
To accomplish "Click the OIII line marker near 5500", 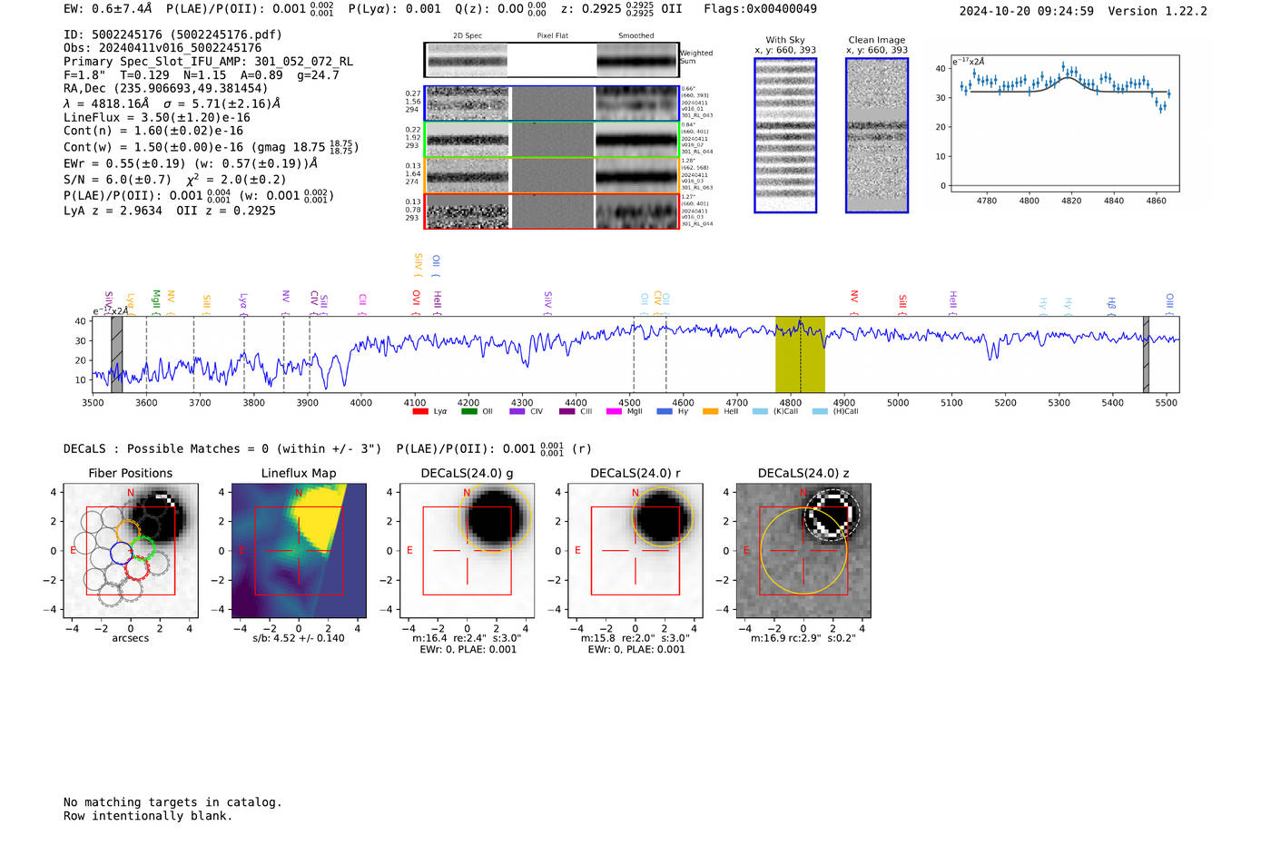I will (1169, 302).
